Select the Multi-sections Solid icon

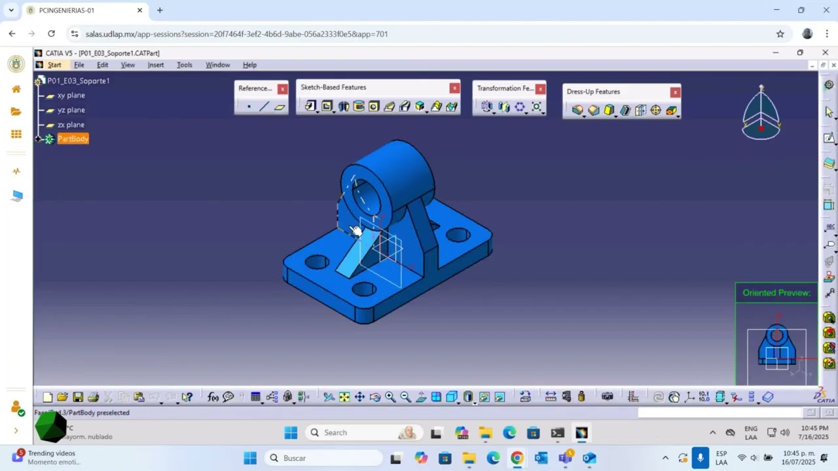point(436,106)
